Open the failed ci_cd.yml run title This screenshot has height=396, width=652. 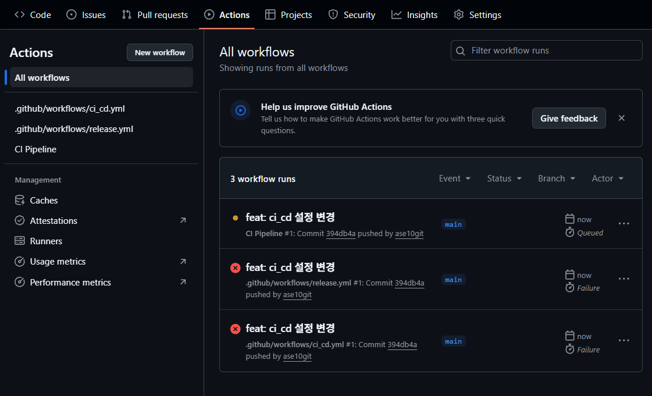pyautogui.click(x=290, y=329)
